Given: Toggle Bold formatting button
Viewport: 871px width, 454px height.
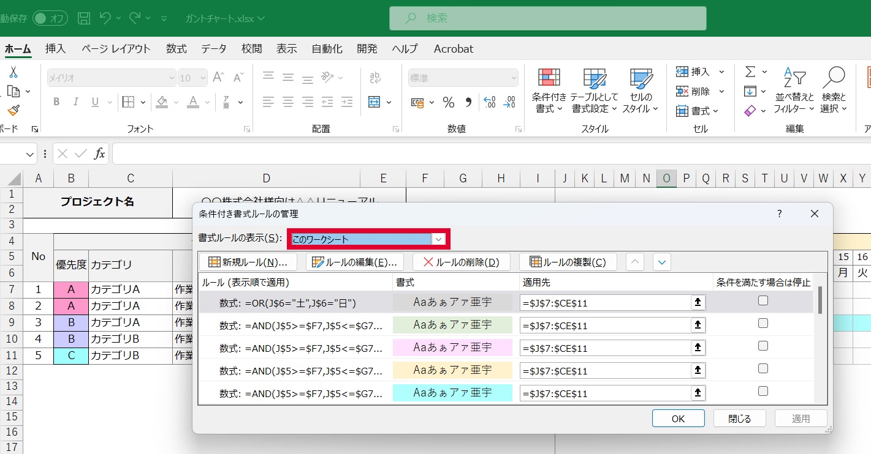Looking at the screenshot, I should [x=56, y=102].
